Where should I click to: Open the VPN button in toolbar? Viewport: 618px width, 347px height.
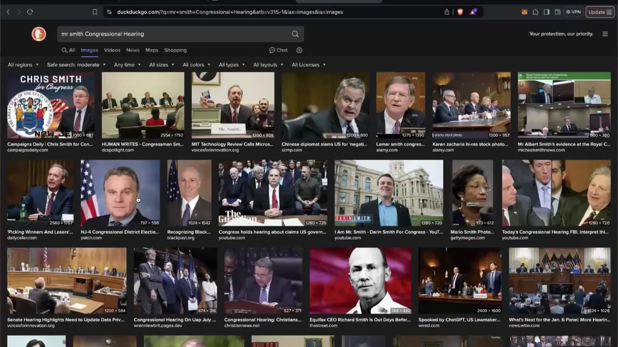coord(574,12)
